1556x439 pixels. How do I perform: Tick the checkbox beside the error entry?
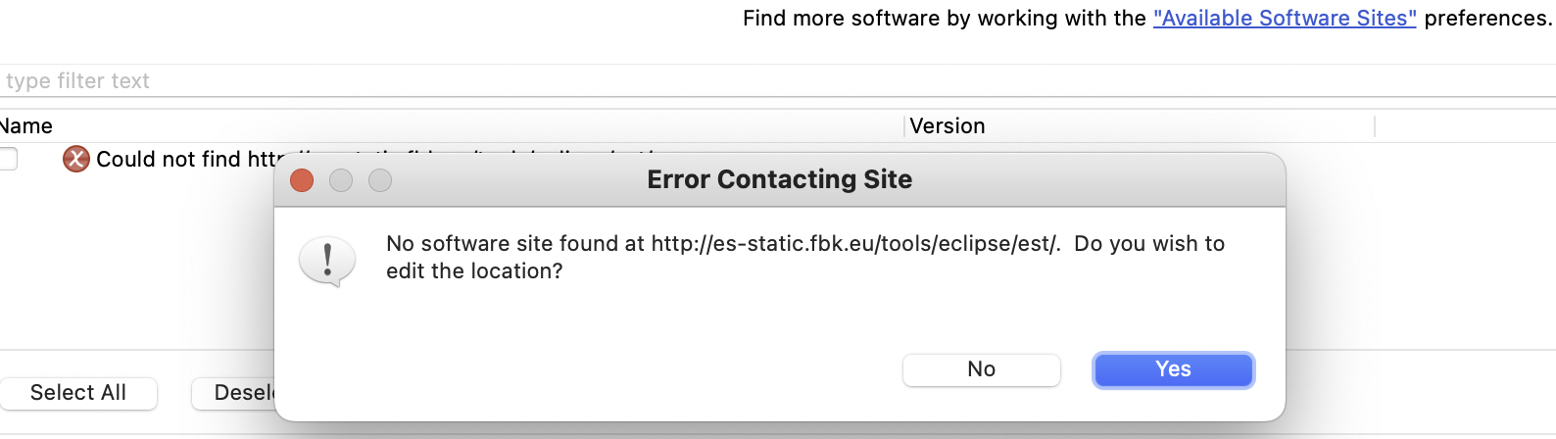tap(8, 159)
